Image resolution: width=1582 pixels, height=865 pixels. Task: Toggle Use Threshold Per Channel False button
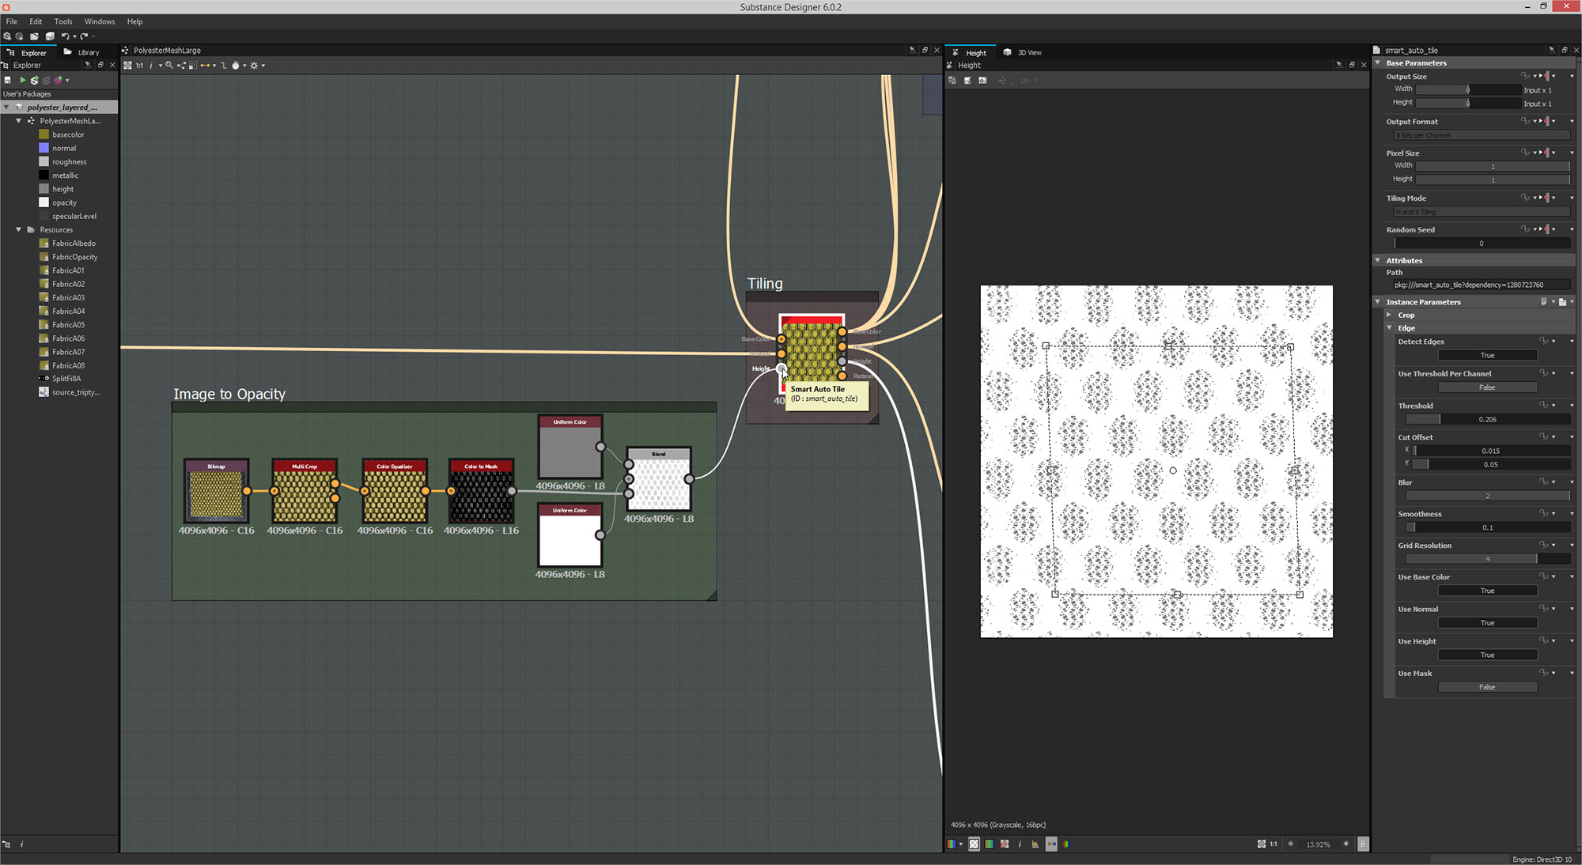1487,387
